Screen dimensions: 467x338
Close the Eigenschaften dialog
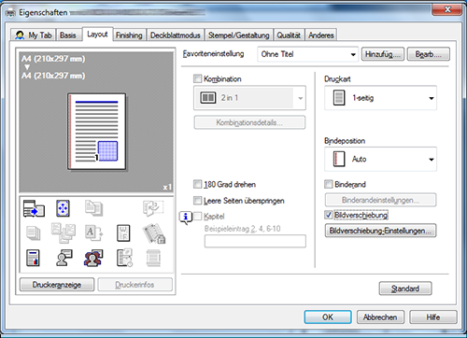point(446,9)
